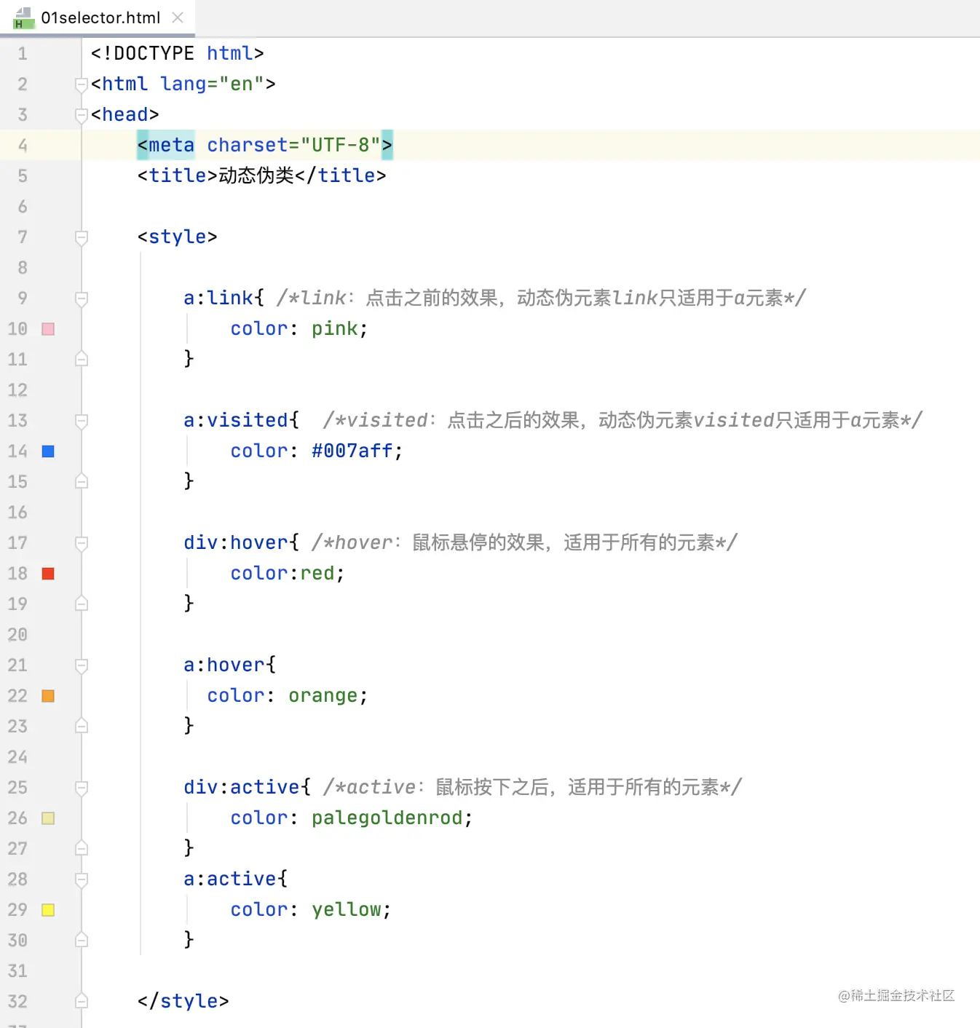
Task: Place cursor on the meta charset line
Action: [x=510, y=146]
